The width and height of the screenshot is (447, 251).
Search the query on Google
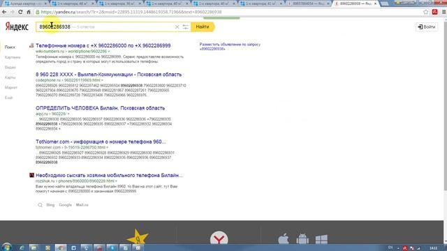coord(65,205)
